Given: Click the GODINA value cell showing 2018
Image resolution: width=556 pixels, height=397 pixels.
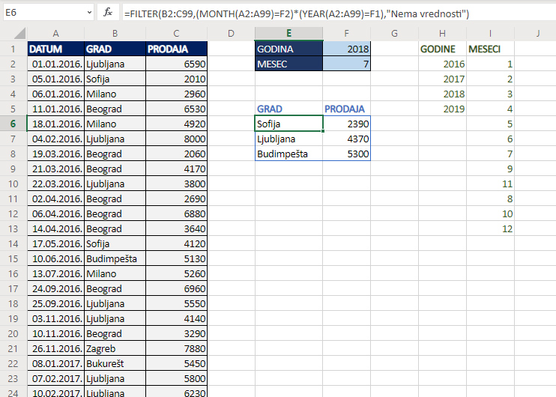Looking at the screenshot, I should [x=347, y=49].
